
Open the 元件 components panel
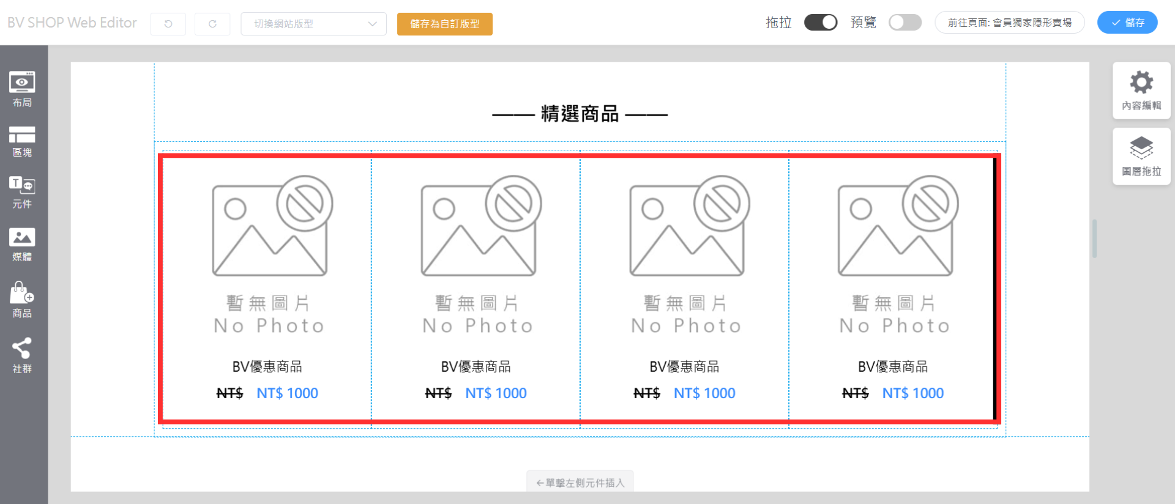22,193
